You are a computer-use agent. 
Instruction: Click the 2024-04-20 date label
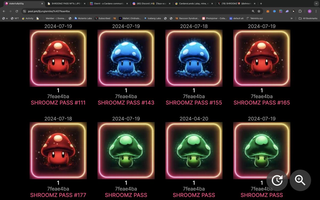point(194,118)
